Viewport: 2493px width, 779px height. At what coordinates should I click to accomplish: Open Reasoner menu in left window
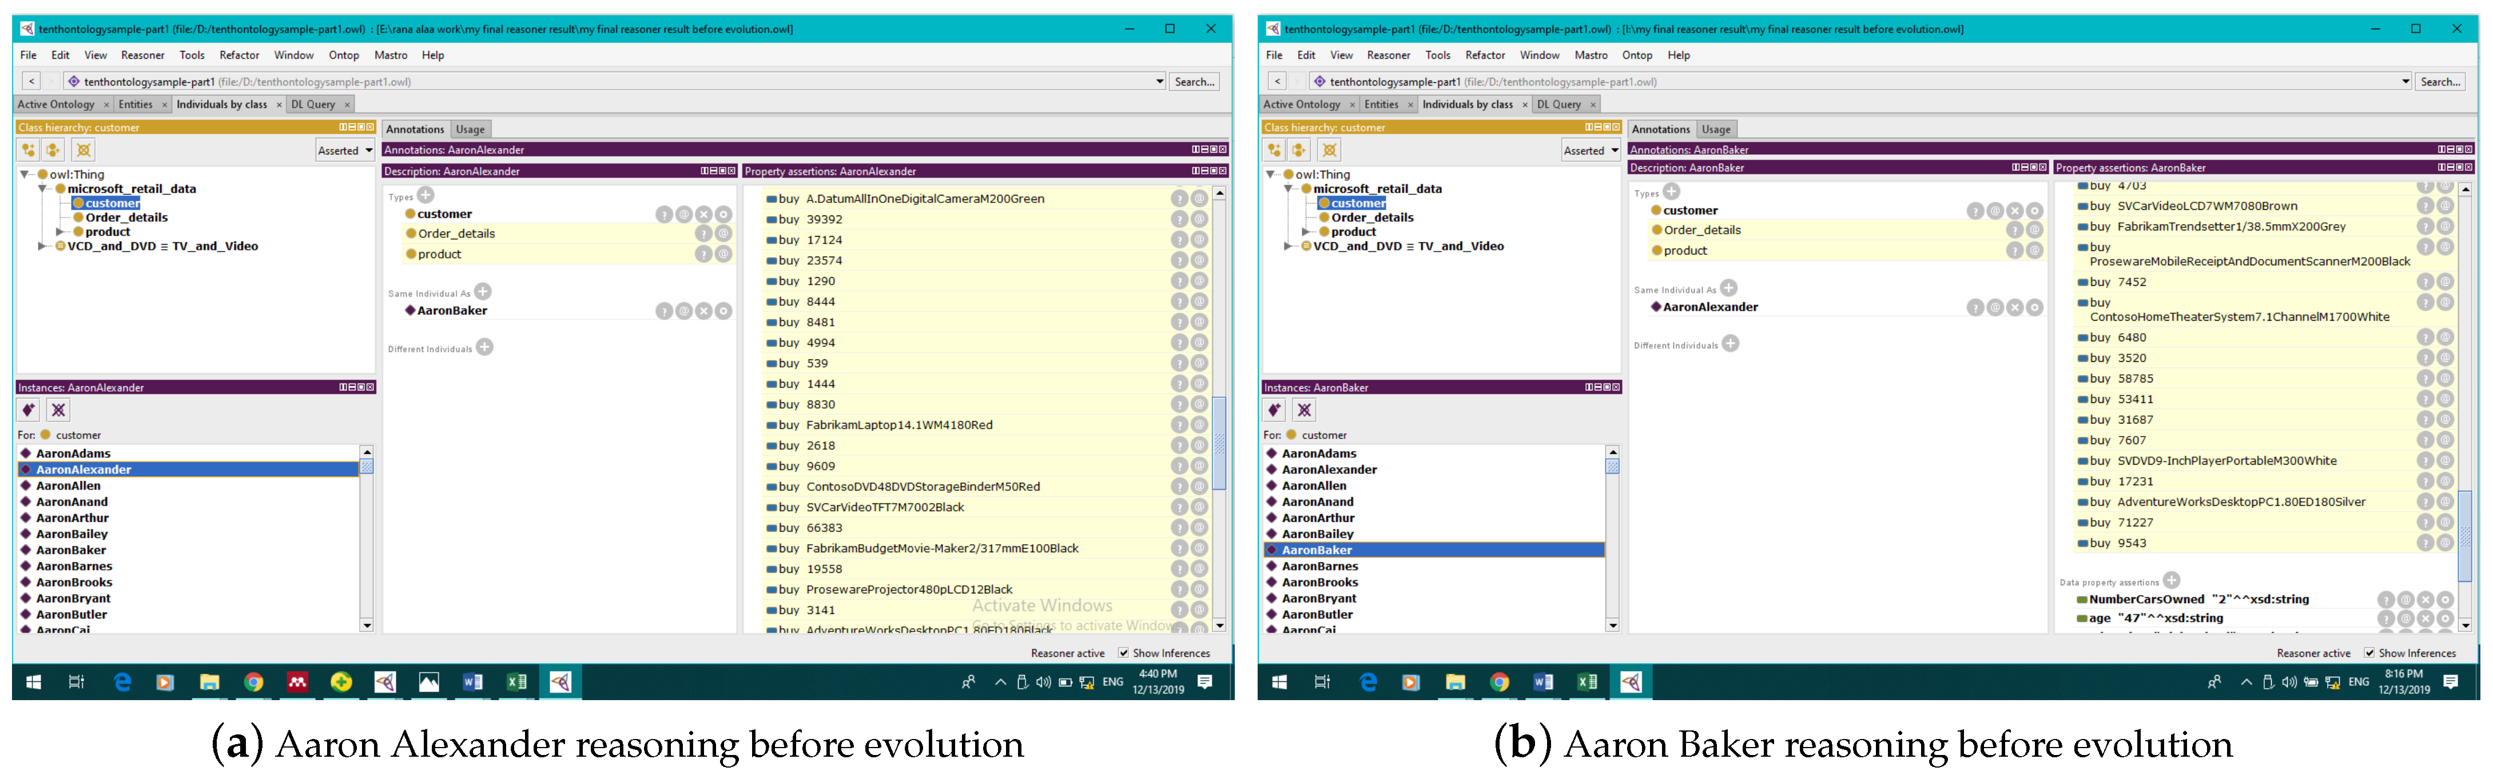point(142,55)
